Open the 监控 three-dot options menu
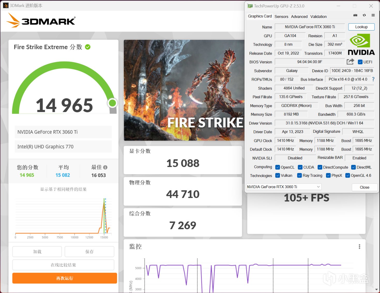The width and height of the screenshot is (380, 293). [359, 246]
